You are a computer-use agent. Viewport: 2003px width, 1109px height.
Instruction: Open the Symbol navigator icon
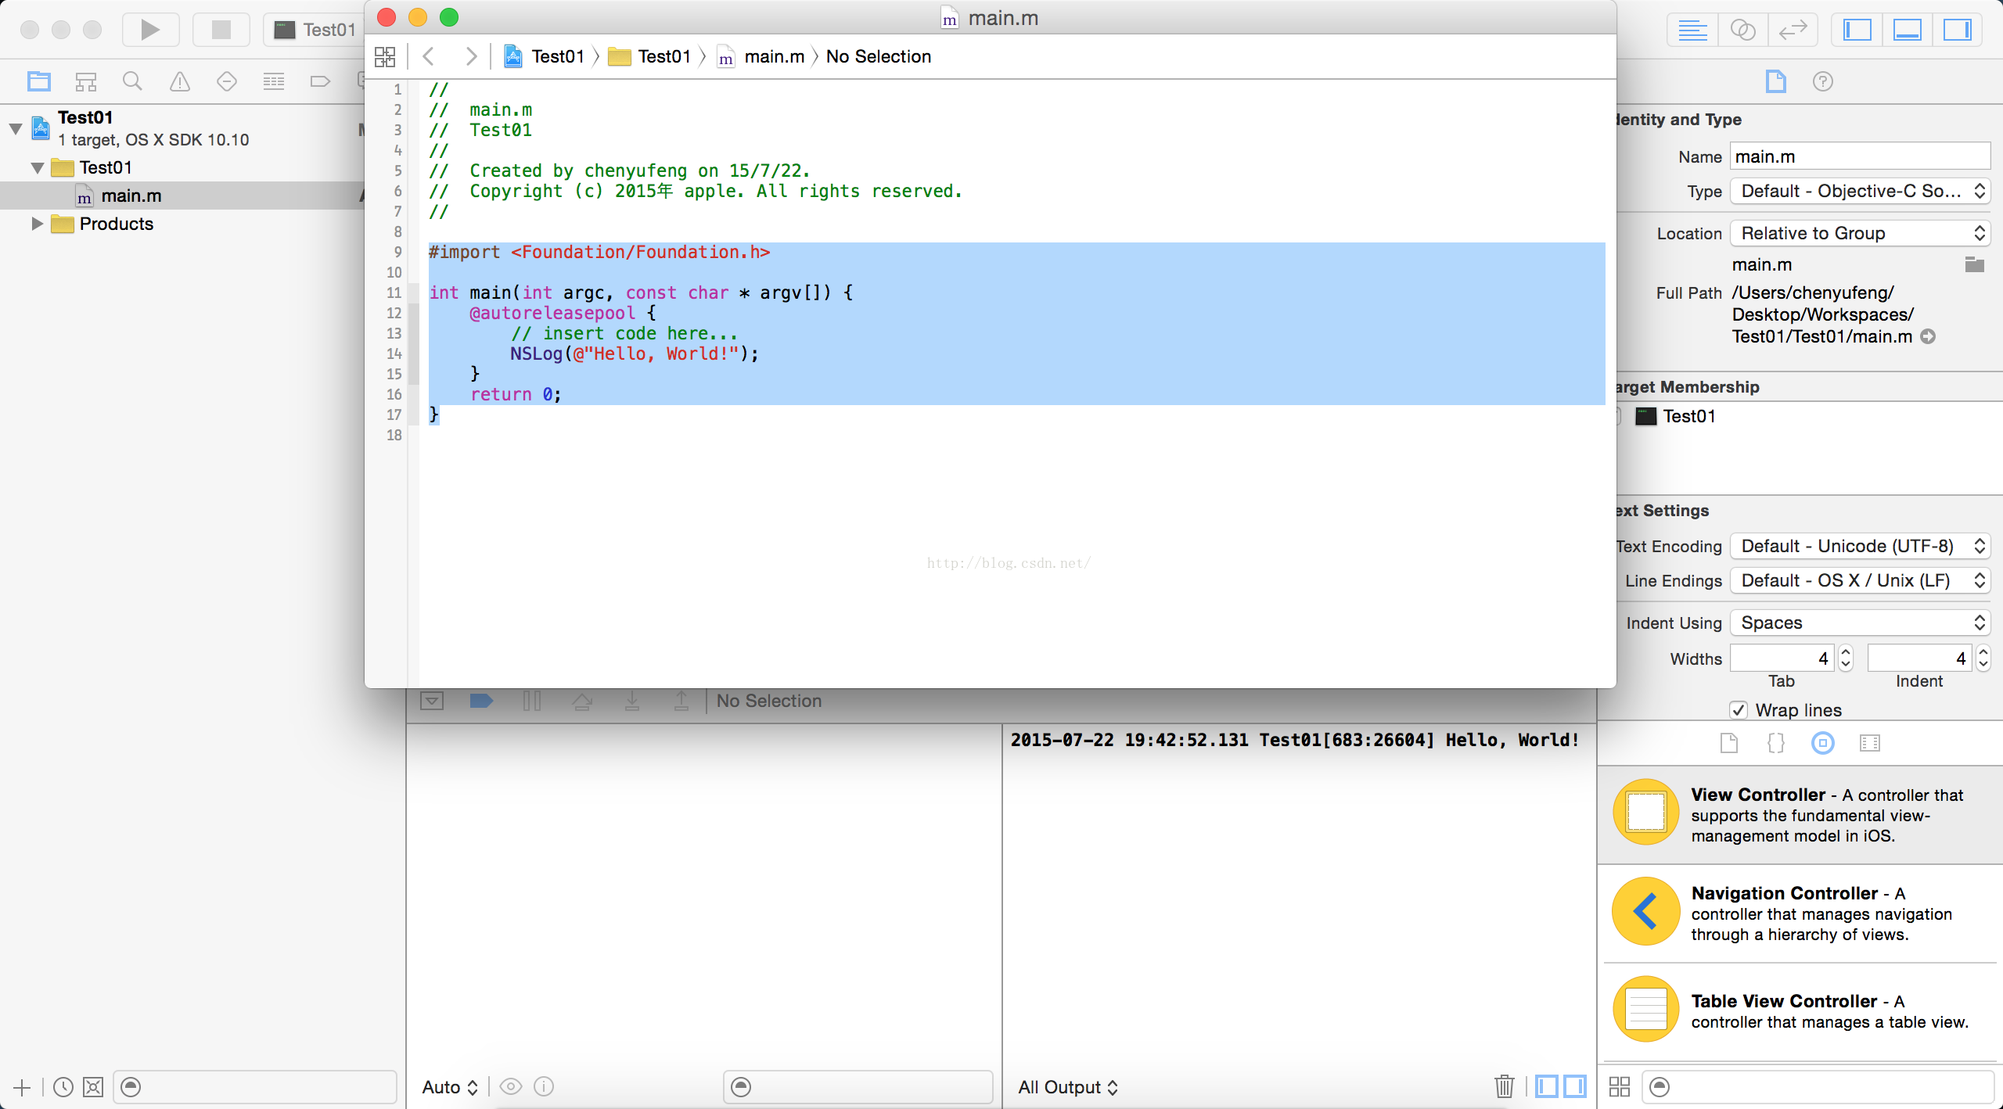[x=86, y=81]
